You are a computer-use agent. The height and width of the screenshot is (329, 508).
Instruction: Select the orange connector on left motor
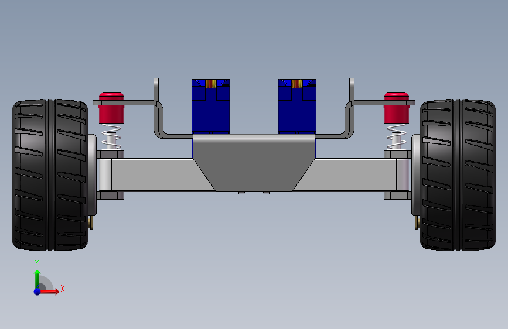pyautogui.click(x=210, y=84)
